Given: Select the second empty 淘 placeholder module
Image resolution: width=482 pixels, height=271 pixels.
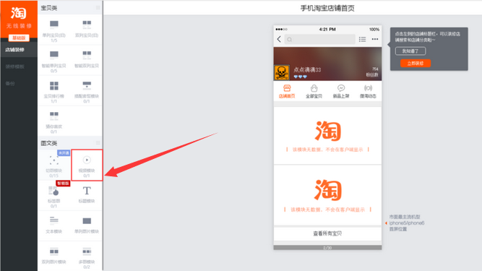Looking at the screenshot, I should tap(327, 195).
